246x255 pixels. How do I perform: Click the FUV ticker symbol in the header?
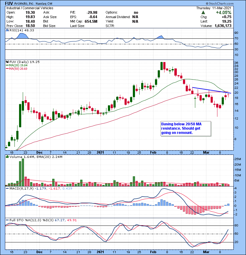[9, 3]
